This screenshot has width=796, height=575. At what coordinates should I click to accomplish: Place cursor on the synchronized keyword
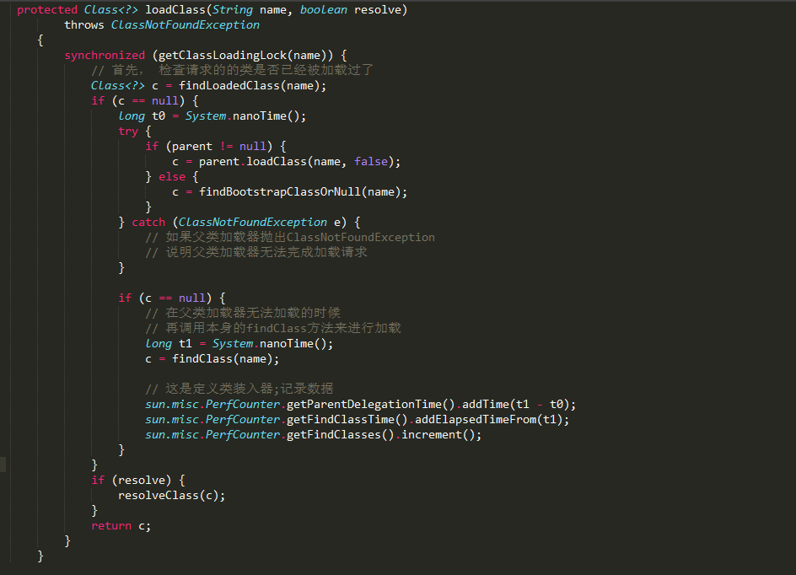tap(105, 55)
